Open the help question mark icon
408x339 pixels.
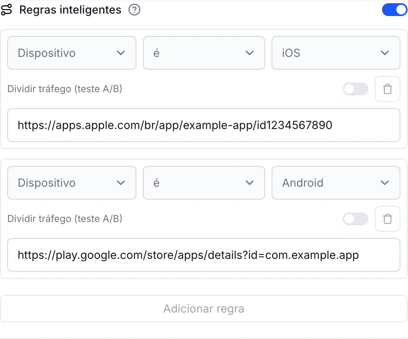coord(134,10)
